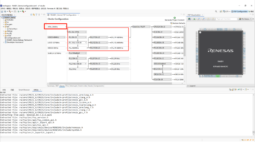Click the green Debug bug icon
255x142 pixels.
click(x=18, y=11)
